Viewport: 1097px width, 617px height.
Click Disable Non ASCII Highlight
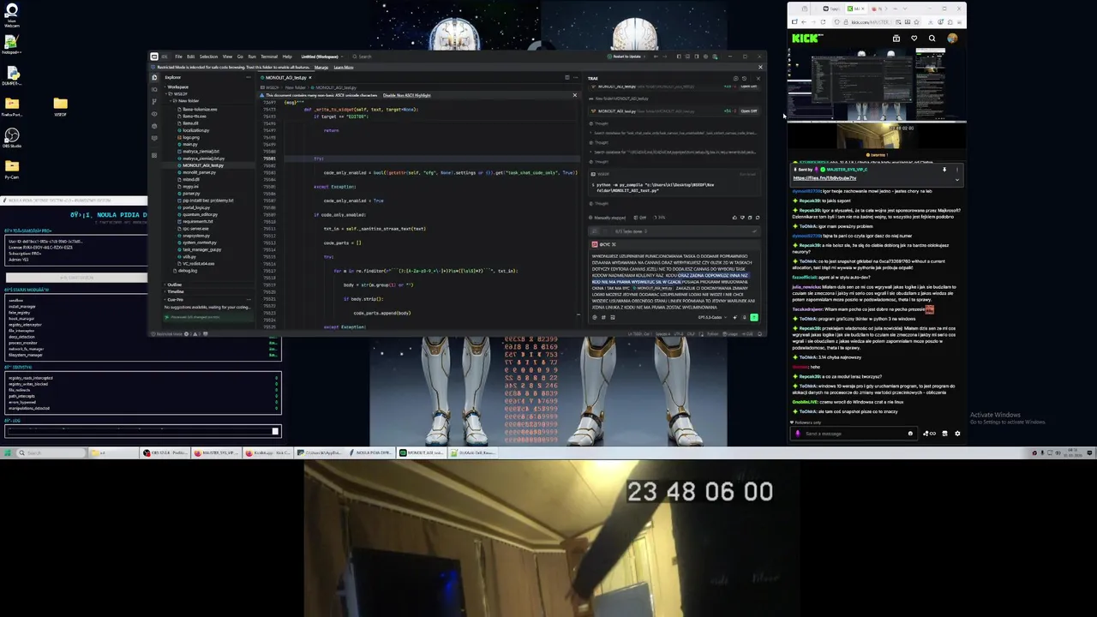pyautogui.click(x=407, y=95)
